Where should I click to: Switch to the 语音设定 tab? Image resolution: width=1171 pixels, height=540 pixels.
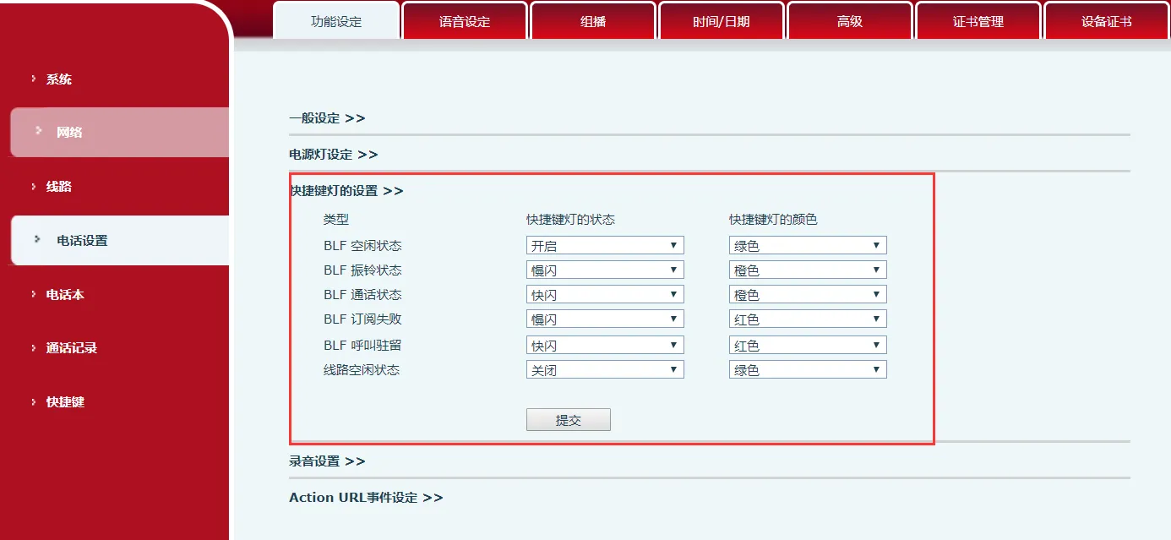[465, 22]
